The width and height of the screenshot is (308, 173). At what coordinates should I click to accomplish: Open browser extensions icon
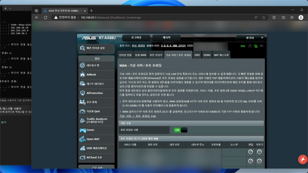coord(274,17)
